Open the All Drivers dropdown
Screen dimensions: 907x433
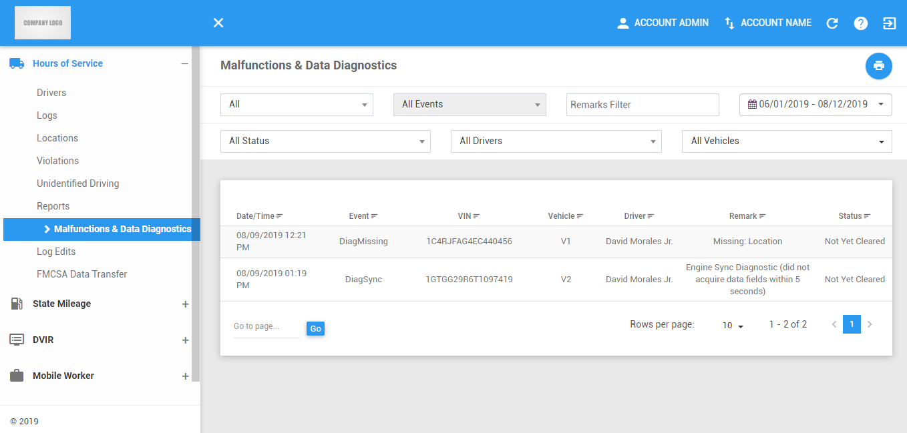(556, 141)
